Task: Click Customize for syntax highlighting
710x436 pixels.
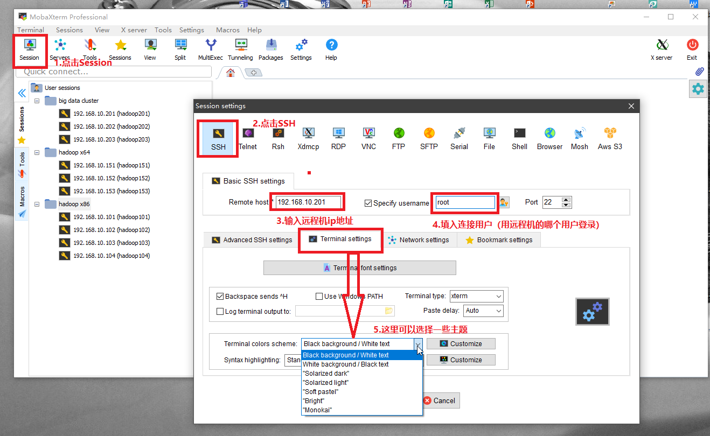Action: coord(461,360)
